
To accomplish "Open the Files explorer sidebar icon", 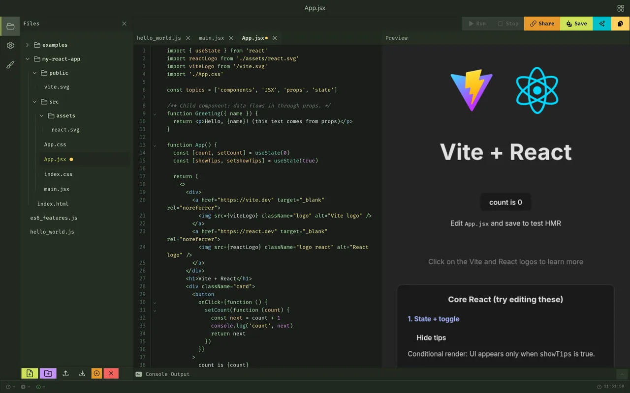I will tap(10, 26).
